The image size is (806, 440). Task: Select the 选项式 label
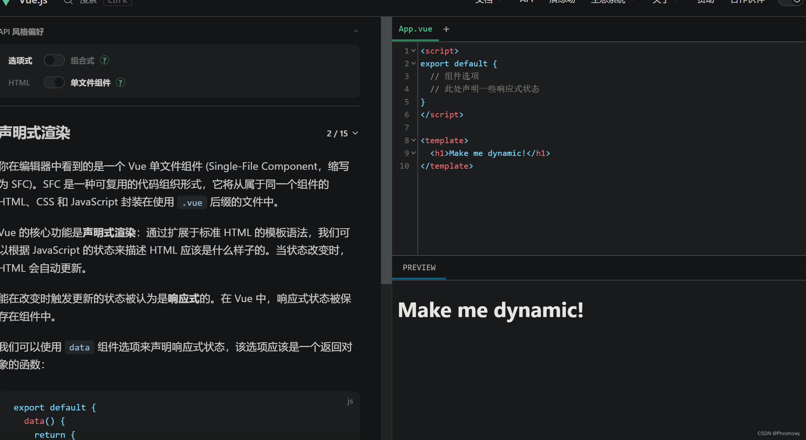pyautogui.click(x=20, y=61)
